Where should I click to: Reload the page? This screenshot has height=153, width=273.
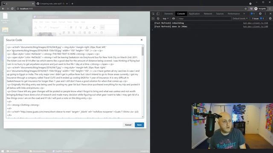(12, 8)
